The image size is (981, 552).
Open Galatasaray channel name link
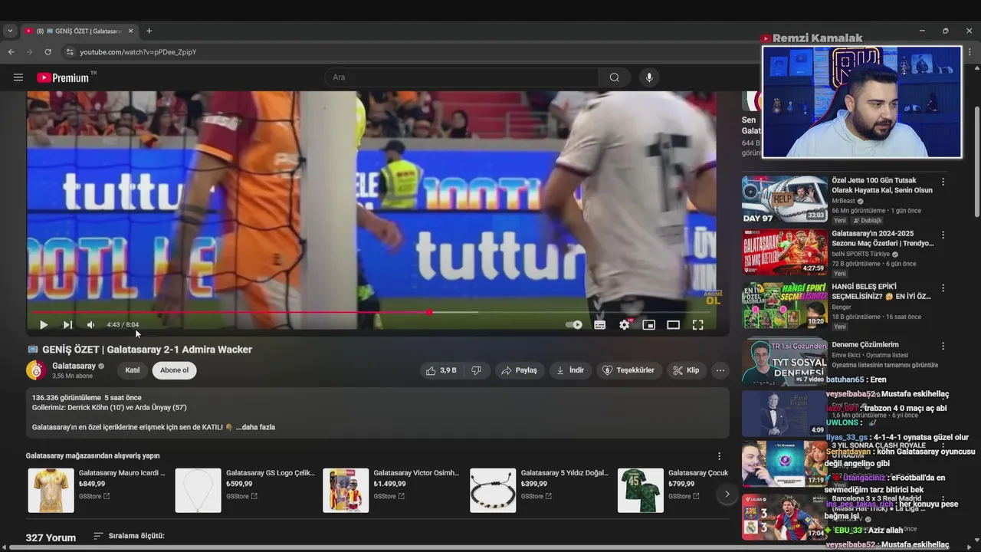(74, 366)
